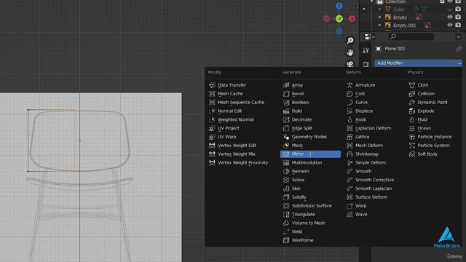
Task: Click the Plane.001 object icon in properties
Action: tap(378, 49)
